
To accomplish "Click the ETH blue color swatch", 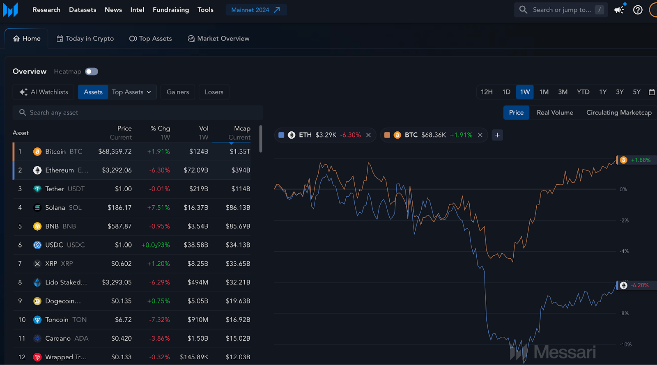I will click(x=281, y=135).
